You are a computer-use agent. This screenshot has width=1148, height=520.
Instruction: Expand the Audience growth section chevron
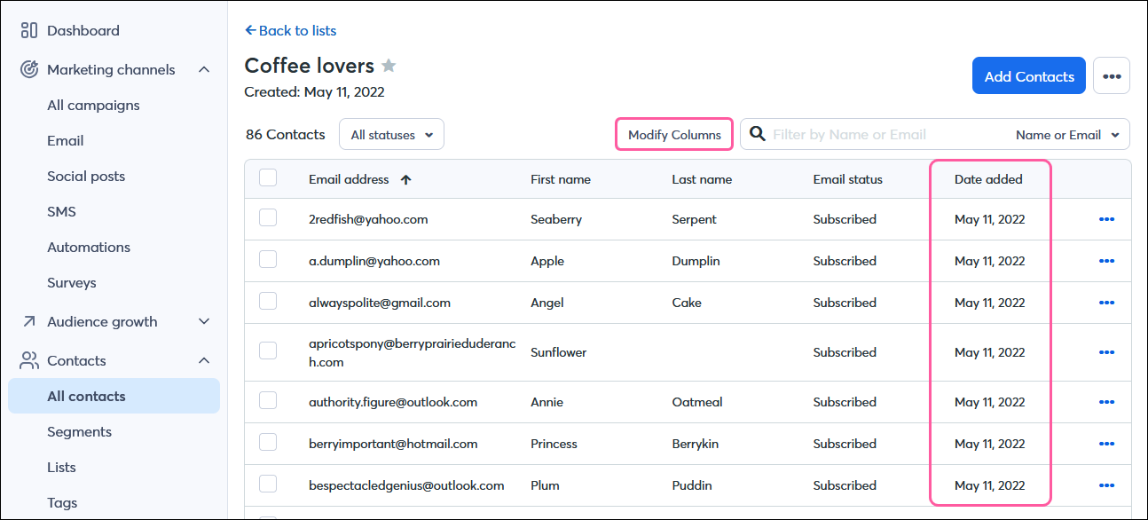click(x=204, y=321)
